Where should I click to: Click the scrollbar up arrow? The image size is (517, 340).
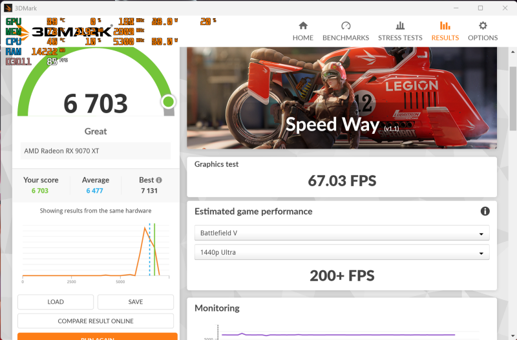pyautogui.click(x=512, y=52)
